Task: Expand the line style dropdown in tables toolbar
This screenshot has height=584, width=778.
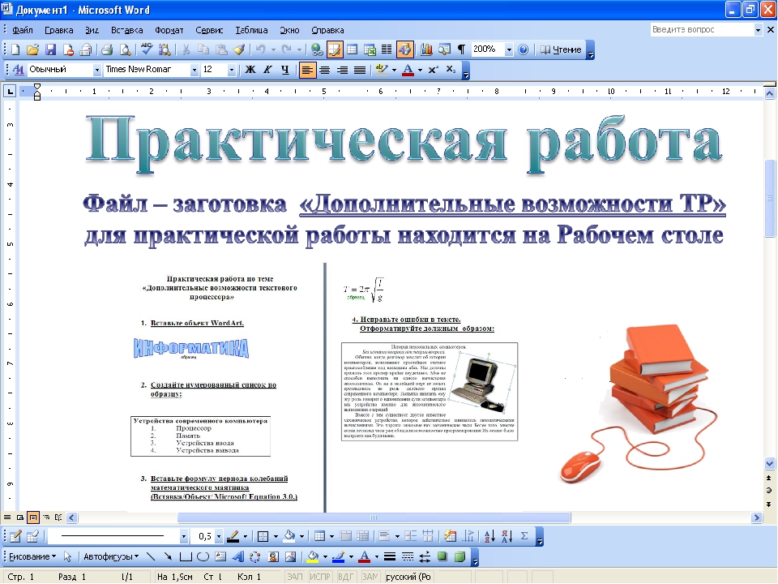Action: click(184, 536)
